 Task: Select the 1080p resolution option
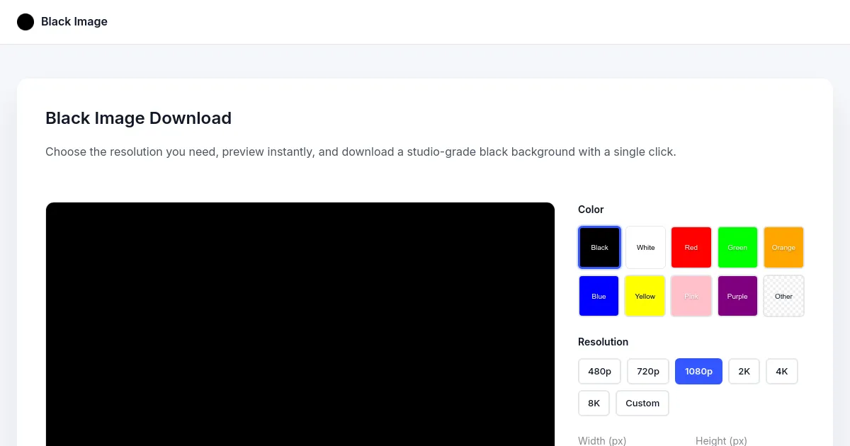(698, 371)
